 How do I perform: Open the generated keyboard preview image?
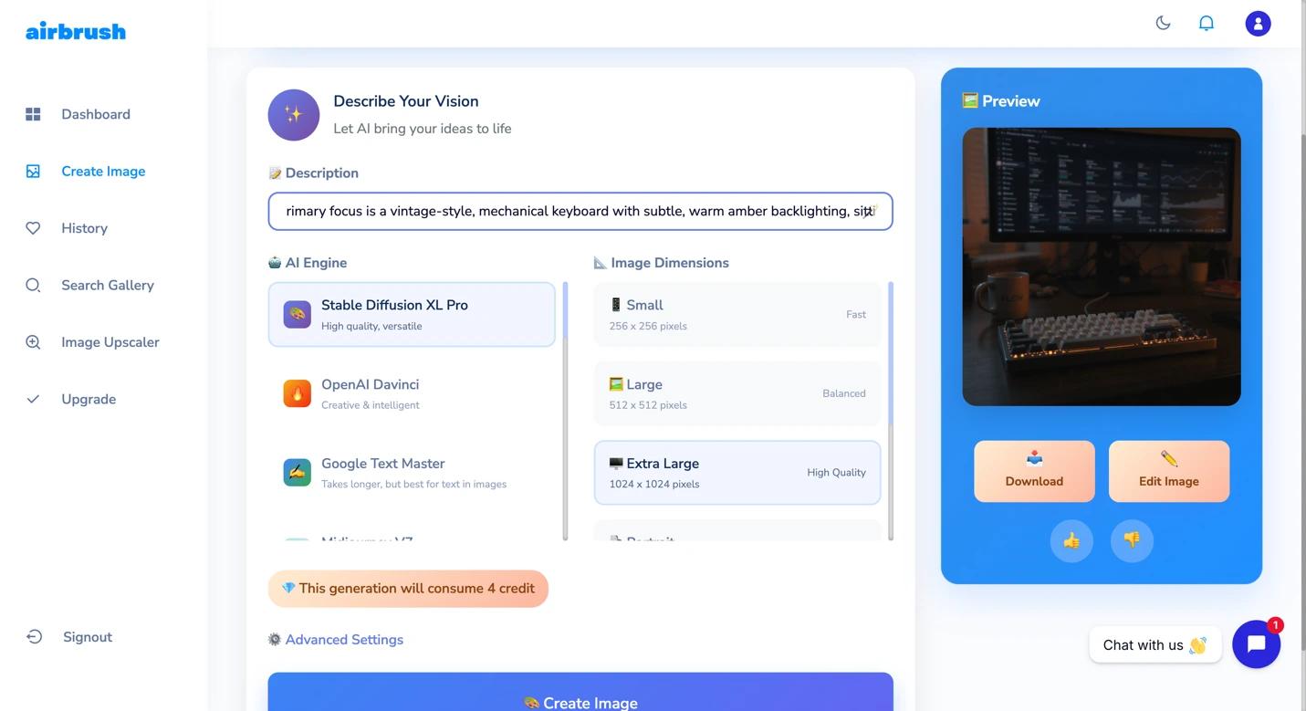pyautogui.click(x=1102, y=267)
